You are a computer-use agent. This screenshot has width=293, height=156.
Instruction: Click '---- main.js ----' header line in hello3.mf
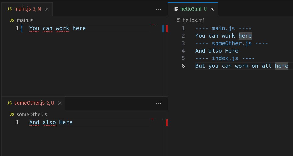pos(223,29)
